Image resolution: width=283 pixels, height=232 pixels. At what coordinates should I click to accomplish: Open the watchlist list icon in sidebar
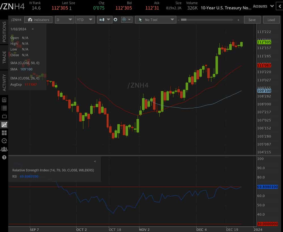[4, 108]
